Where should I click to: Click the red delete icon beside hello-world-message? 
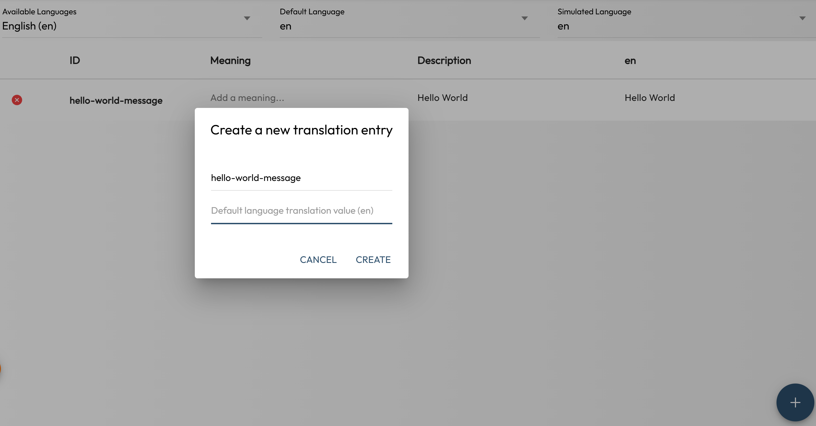tap(17, 100)
